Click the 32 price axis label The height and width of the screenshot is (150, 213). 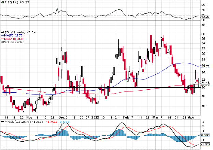click(x=203, y=48)
